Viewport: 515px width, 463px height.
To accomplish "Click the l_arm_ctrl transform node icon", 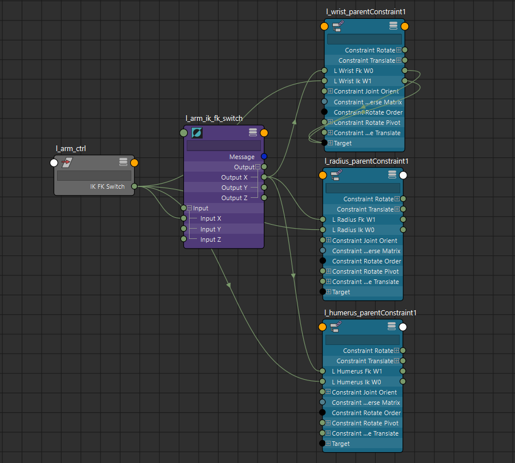I will 67,163.
